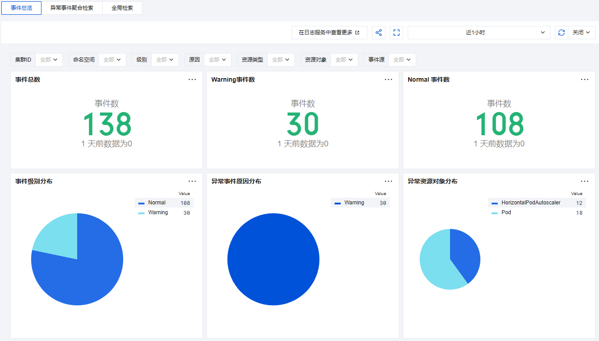
Task: Click the refresh icon
Action: [562, 33]
